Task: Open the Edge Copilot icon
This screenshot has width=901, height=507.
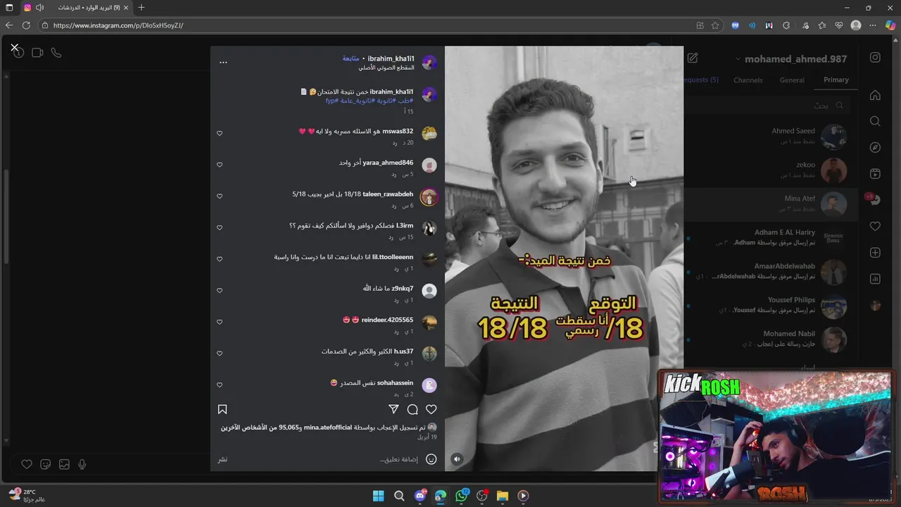Action: pyautogui.click(x=889, y=25)
